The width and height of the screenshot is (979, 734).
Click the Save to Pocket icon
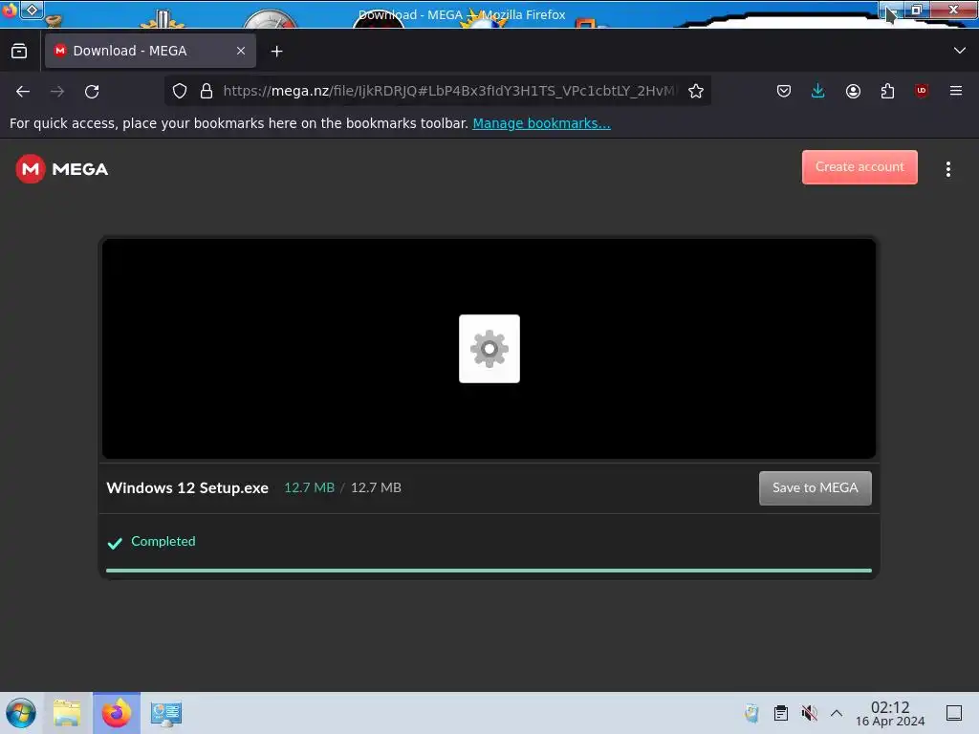click(784, 91)
